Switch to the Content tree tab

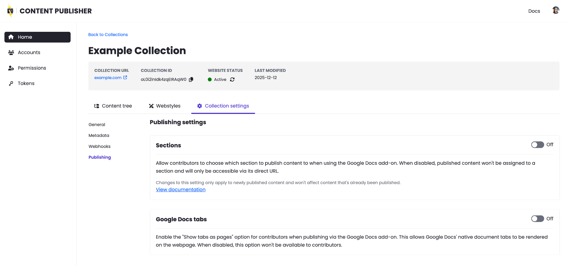(x=113, y=106)
